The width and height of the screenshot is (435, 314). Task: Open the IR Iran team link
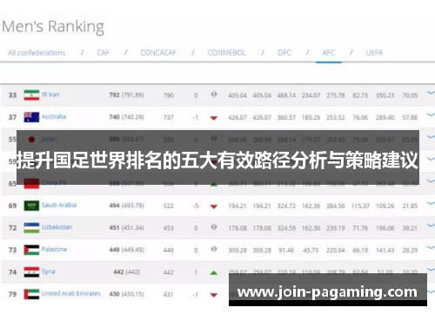(x=50, y=95)
